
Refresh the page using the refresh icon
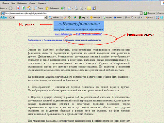(x=23, y=8)
